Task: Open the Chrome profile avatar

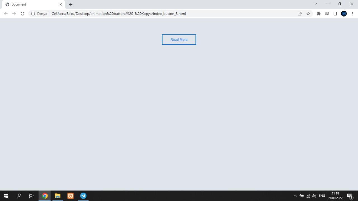Action: point(344,13)
